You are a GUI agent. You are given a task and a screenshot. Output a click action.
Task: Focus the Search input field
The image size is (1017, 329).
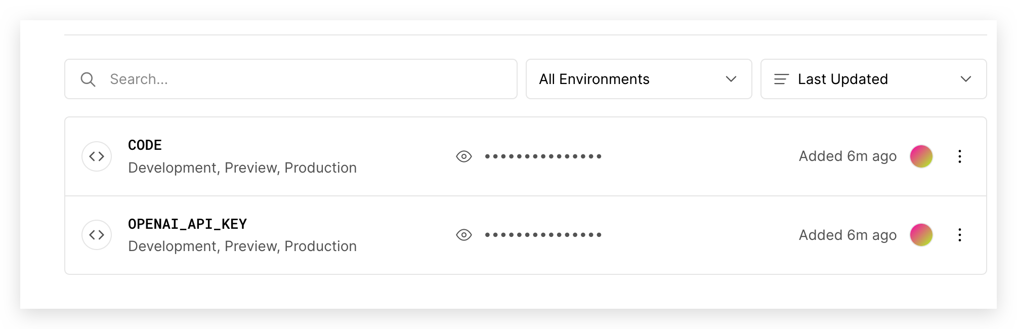(290, 79)
